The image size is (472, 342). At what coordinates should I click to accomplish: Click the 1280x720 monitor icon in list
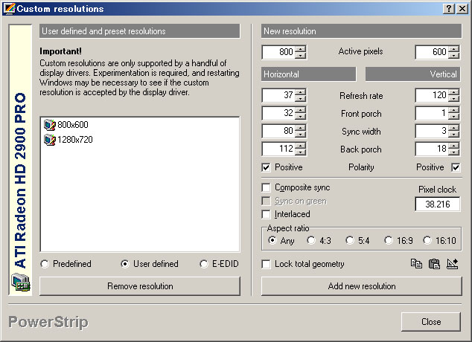coord(50,140)
